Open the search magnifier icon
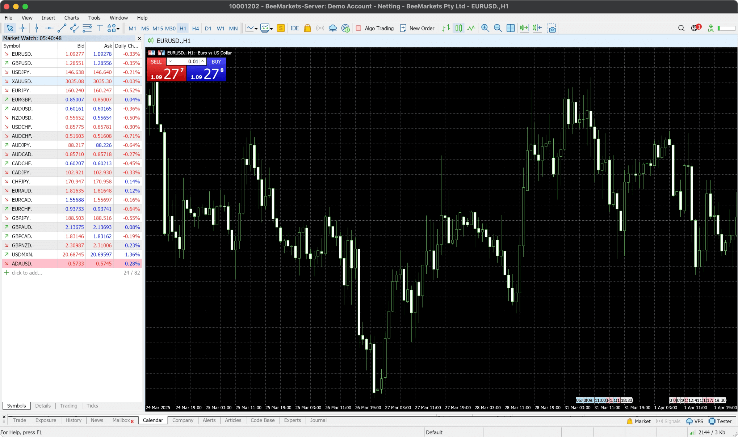 point(681,28)
